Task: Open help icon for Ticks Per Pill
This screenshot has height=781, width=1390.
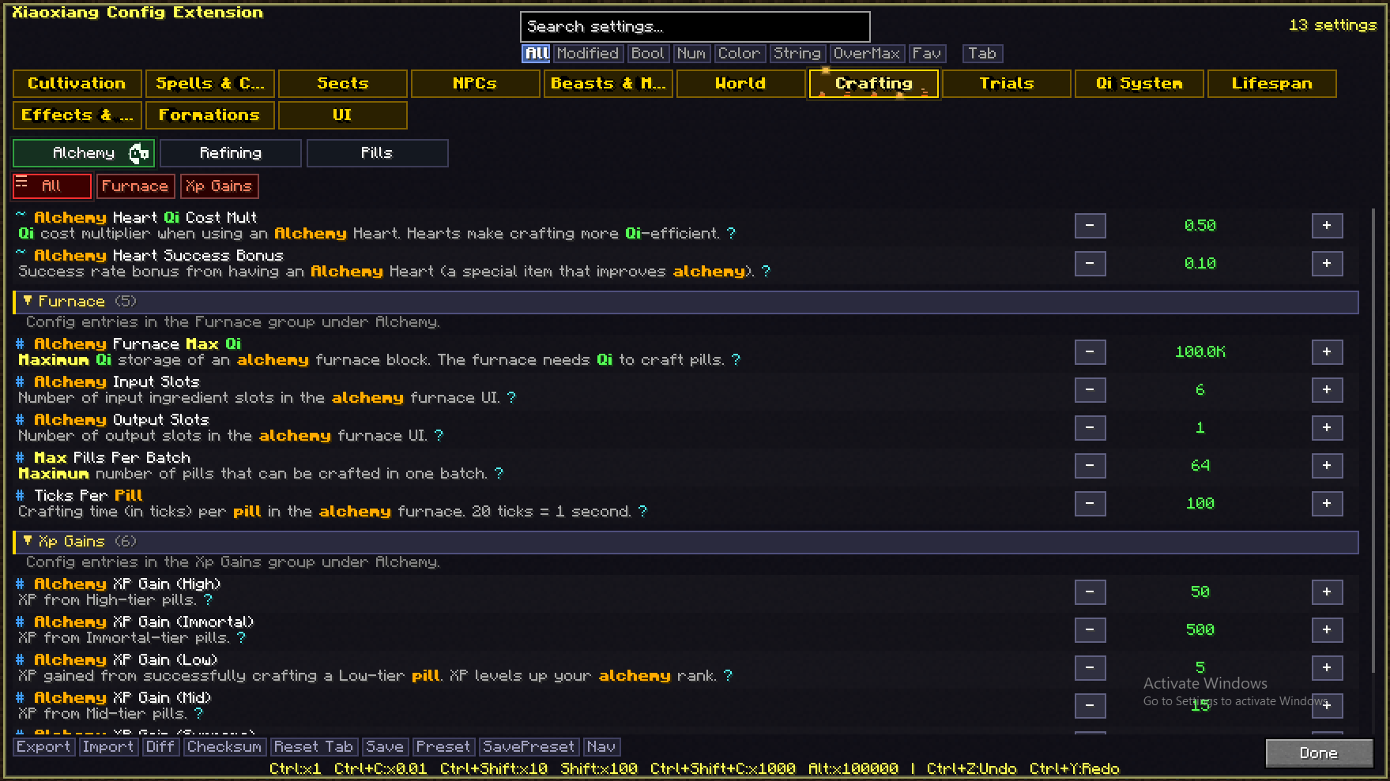Action: coord(642,512)
